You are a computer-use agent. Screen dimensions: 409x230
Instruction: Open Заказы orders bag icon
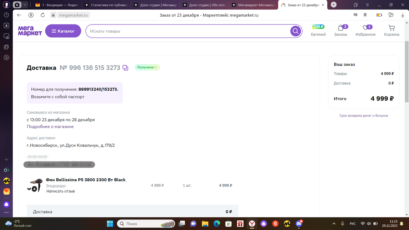pyautogui.click(x=340, y=30)
